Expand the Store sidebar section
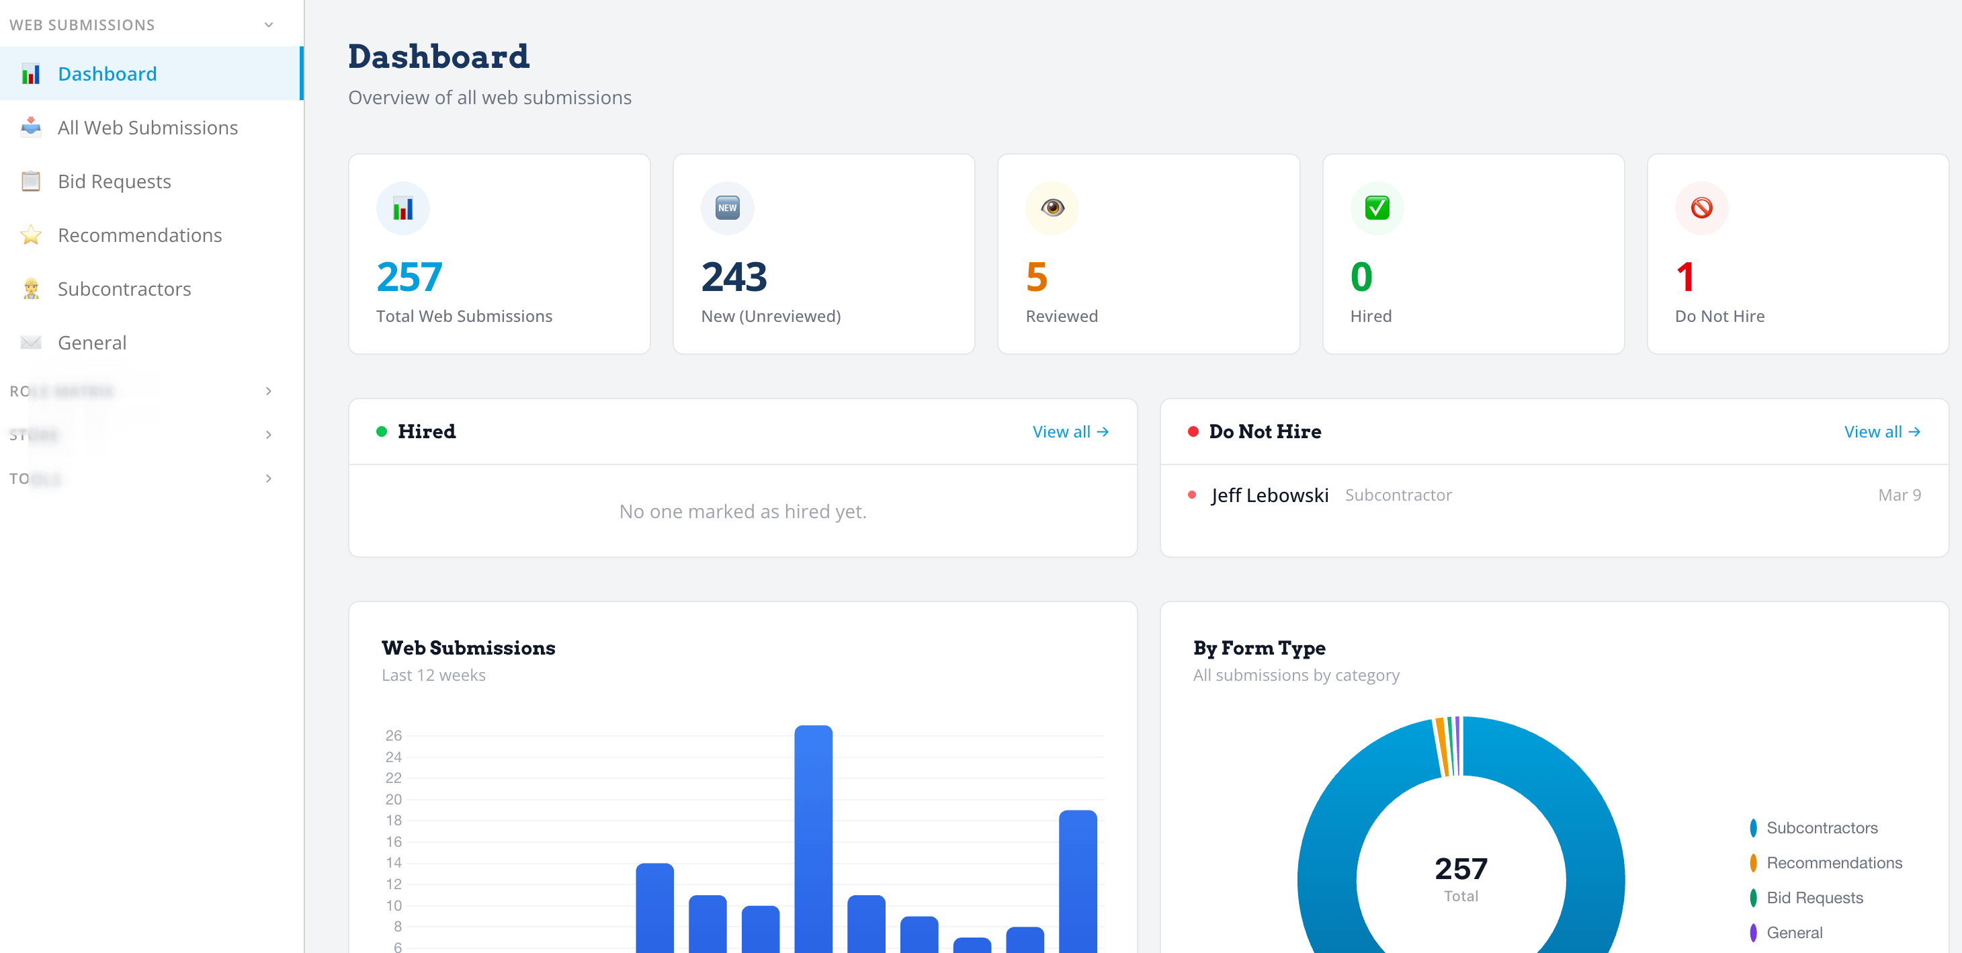Viewport: 1962px width, 953px height. pyautogui.click(x=268, y=434)
